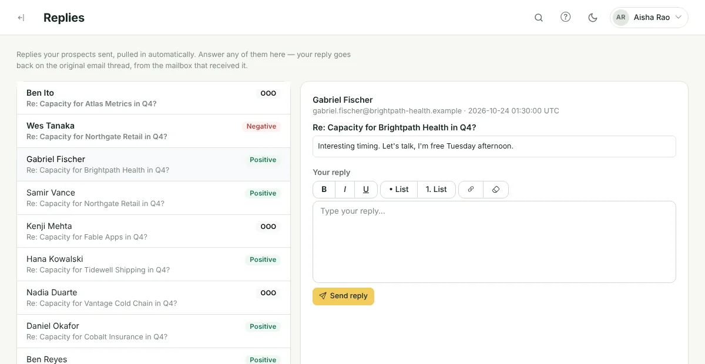The image size is (705, 364).
Task: Open Nadia Duarte's Vantage Cold Chain reply
Action: [153, 298]
